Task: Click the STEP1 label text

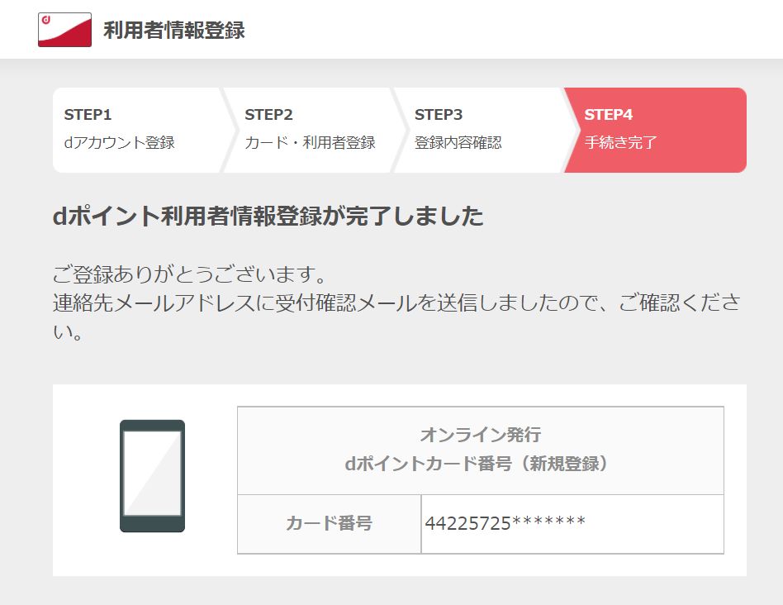Action: pos(88,114)
